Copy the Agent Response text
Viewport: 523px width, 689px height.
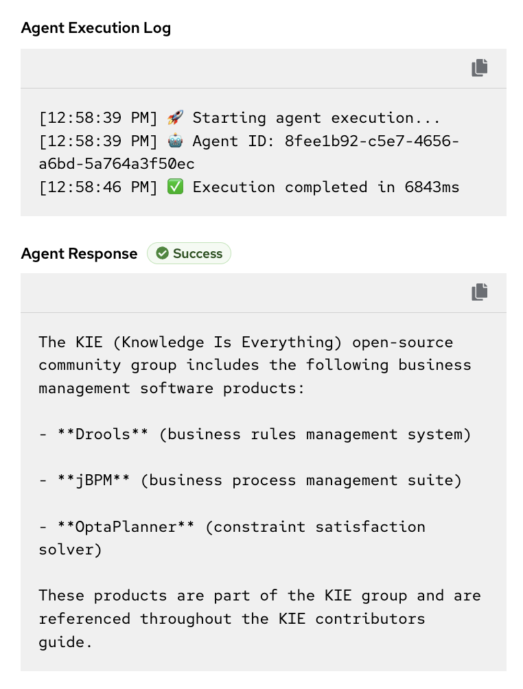(x=479, y=292)
